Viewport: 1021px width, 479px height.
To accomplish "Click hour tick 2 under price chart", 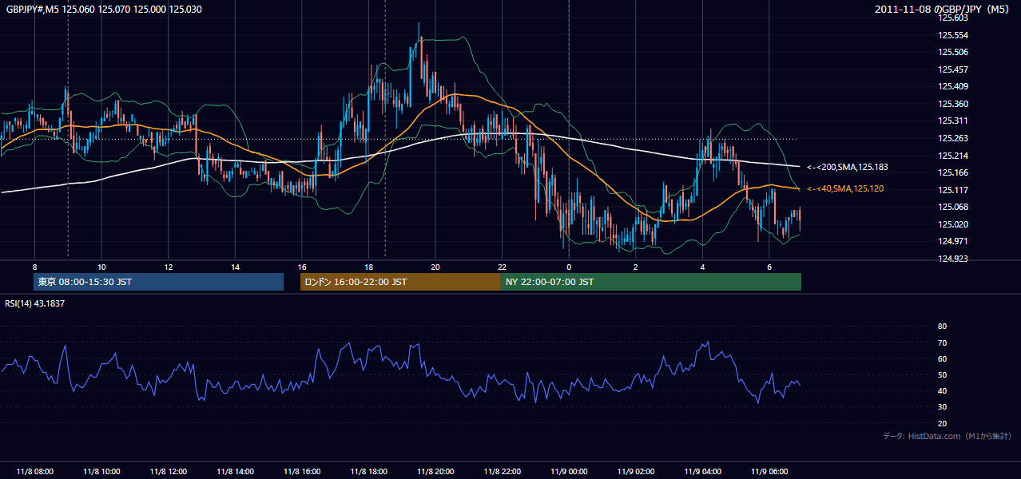I will [636, 267].
